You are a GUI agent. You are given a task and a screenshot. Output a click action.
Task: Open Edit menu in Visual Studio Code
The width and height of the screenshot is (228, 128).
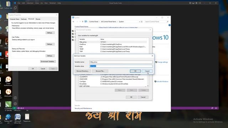(23, 3)
